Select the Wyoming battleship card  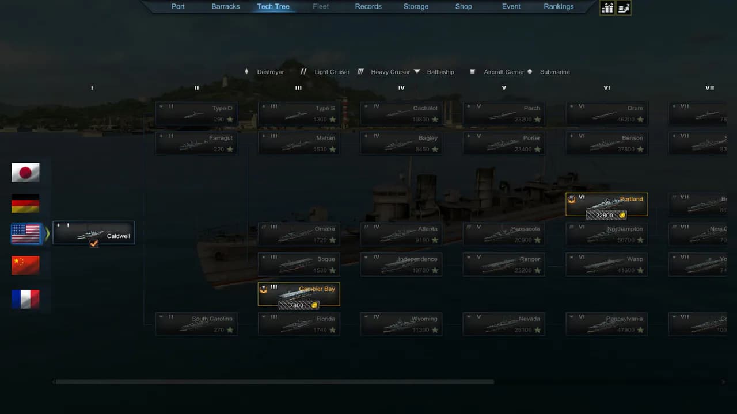pyautogui.click(x=401, y=324)
